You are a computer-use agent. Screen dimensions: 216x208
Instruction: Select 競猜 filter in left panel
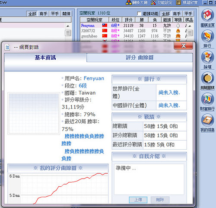coord(66,14)
